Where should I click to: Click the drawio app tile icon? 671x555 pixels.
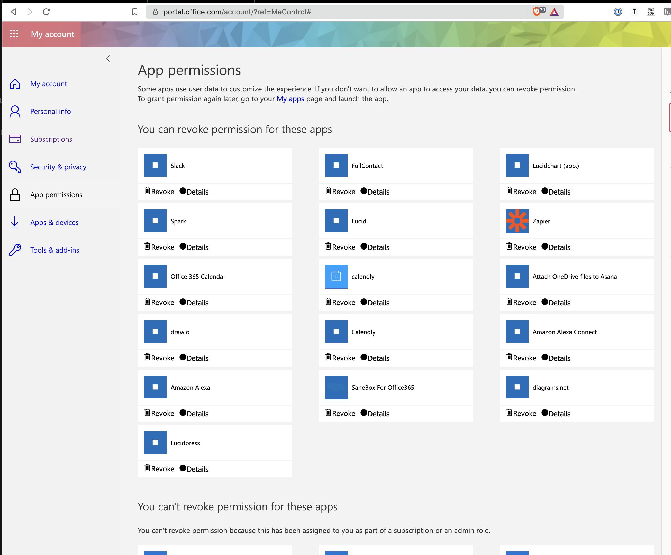pyautogui.click(x=155, y=332)
